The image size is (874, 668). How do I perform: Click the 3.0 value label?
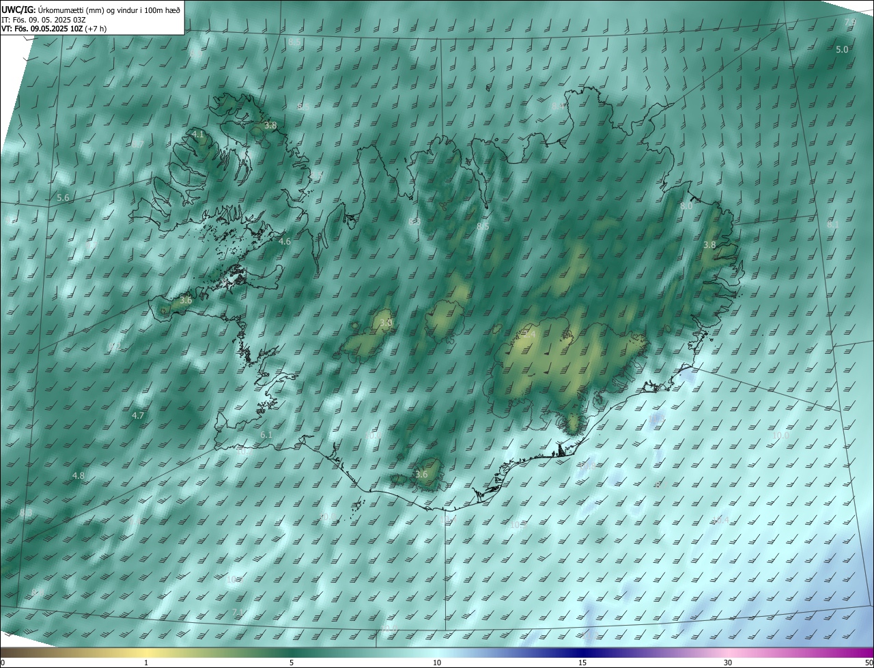coord(386,322)
